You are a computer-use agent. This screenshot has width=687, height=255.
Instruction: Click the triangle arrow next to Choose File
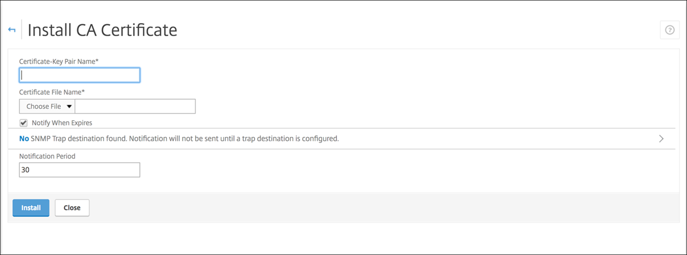click(69, 106)
